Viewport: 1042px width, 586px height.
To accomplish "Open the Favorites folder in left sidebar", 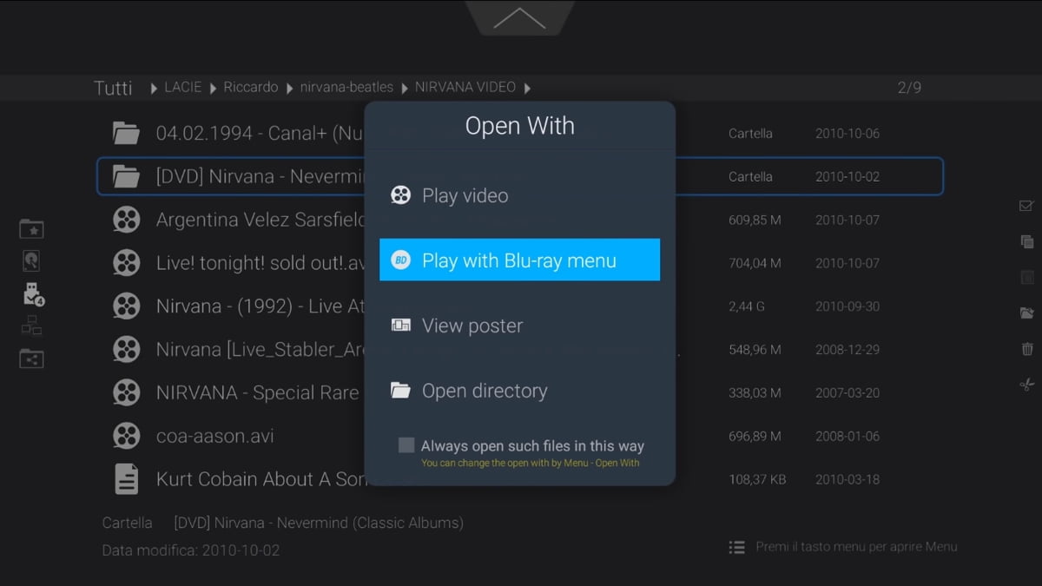I will (31, 228).
